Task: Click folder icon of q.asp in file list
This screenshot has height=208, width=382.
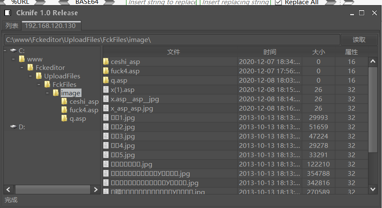Action: click(106, 80)
